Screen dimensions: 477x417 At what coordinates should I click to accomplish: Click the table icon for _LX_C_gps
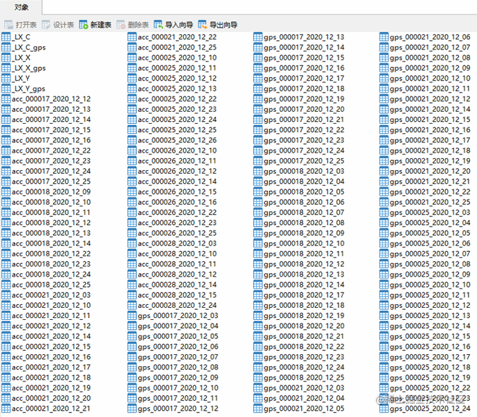pyautogui.click(x=6, y=48)
